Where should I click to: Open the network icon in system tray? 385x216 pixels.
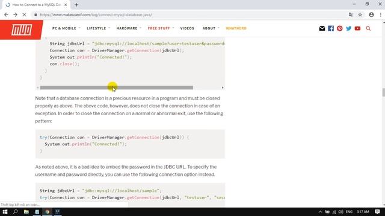tap(334, 212)
